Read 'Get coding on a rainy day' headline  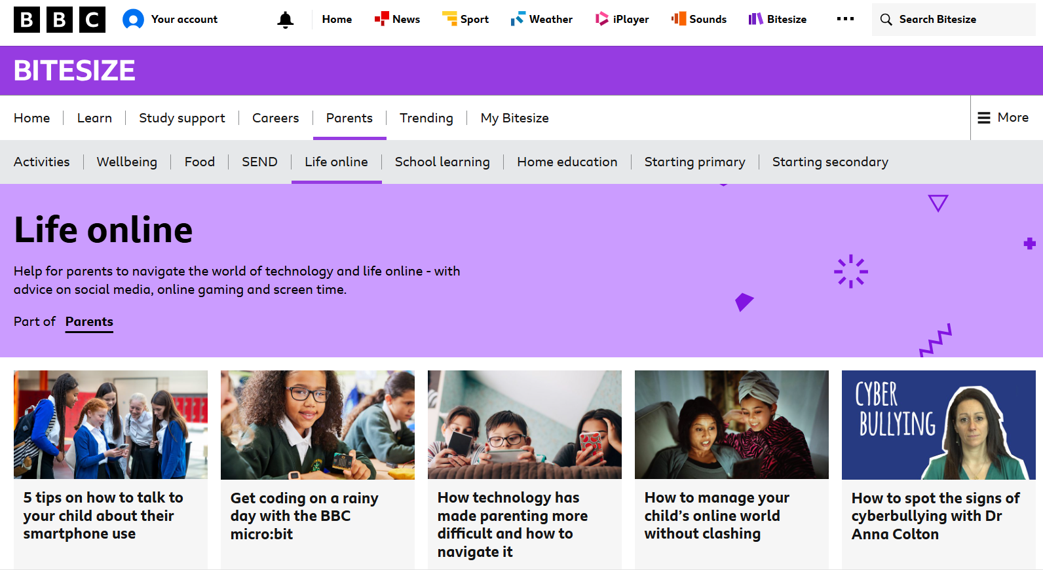click(305, 516)
